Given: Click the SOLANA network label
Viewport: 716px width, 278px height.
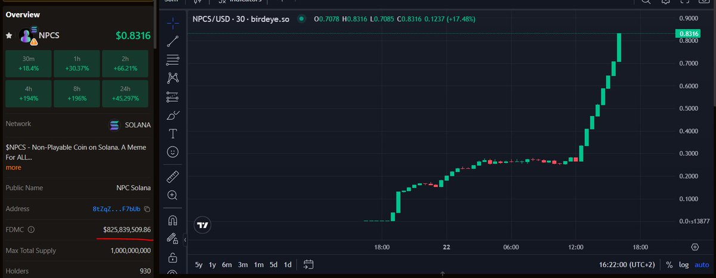Looking at the screenshot, I should [x=138, y=126].
